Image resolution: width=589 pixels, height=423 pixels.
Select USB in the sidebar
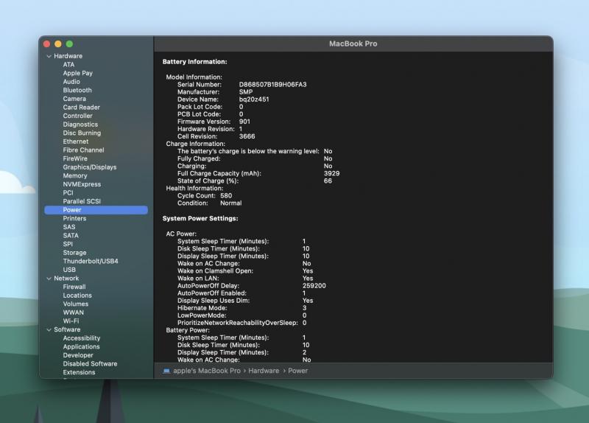69,270
